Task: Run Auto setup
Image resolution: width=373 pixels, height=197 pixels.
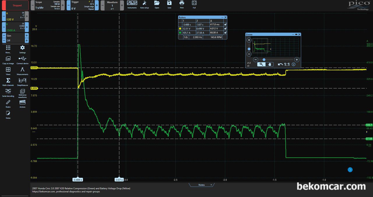Action: (144, 4)
